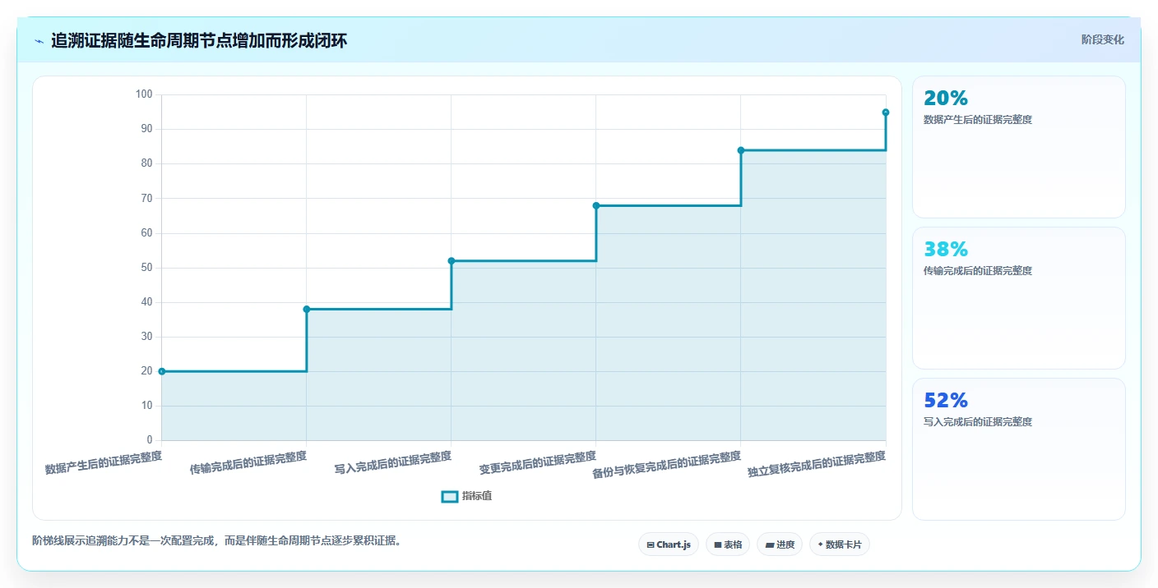This screenshot has width=1158, height=588.
Task: Select the Chart.js tag
Action: (669, 544)
